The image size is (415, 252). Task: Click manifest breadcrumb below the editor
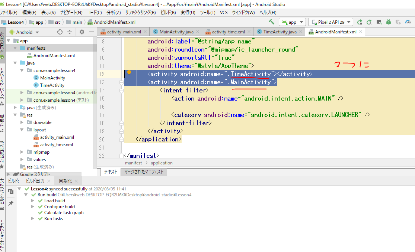pyautogui.click(x=133, y=163)
